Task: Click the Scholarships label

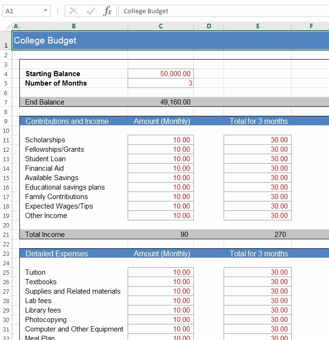Action: pyautogui.click(x=45, y=140)
